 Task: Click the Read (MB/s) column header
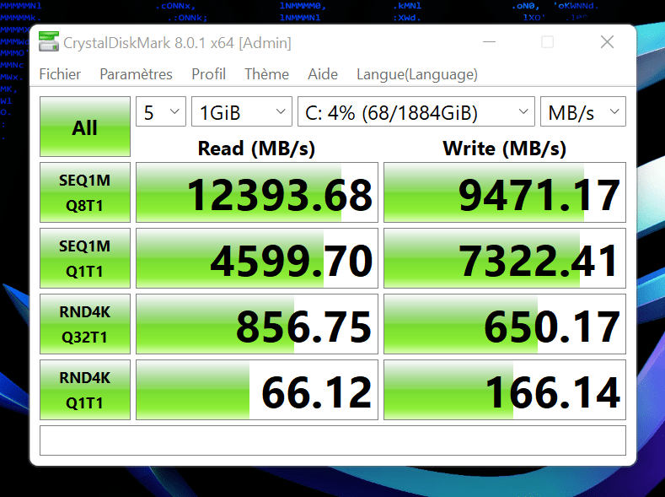tap(256, 149)
